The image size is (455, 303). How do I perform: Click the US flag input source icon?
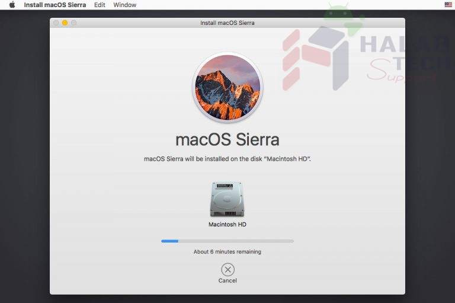click(x=448, y=5)
